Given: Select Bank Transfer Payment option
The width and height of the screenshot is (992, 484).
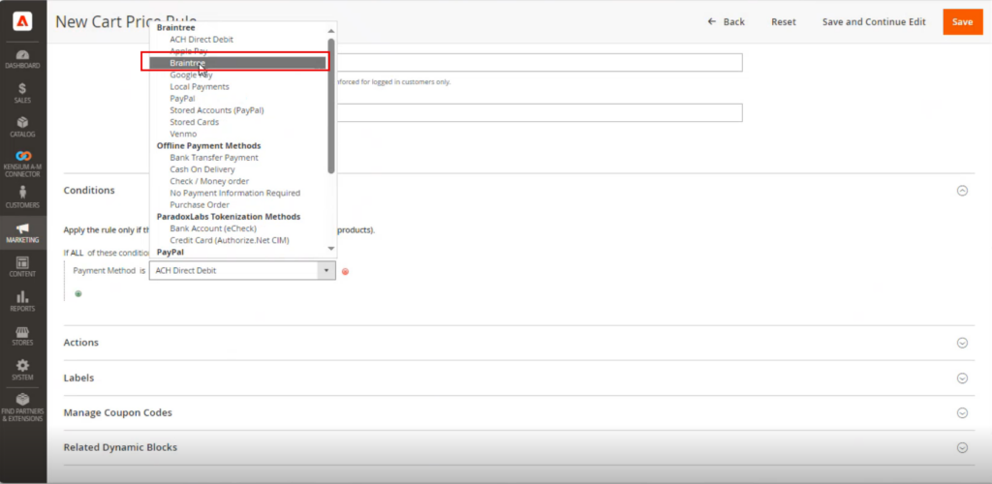Looking at the screenshot, I should [x=214, y=158].
